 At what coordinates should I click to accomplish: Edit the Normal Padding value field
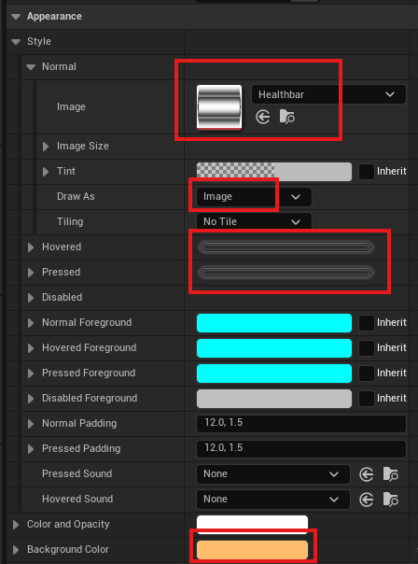tap(301, 423)
